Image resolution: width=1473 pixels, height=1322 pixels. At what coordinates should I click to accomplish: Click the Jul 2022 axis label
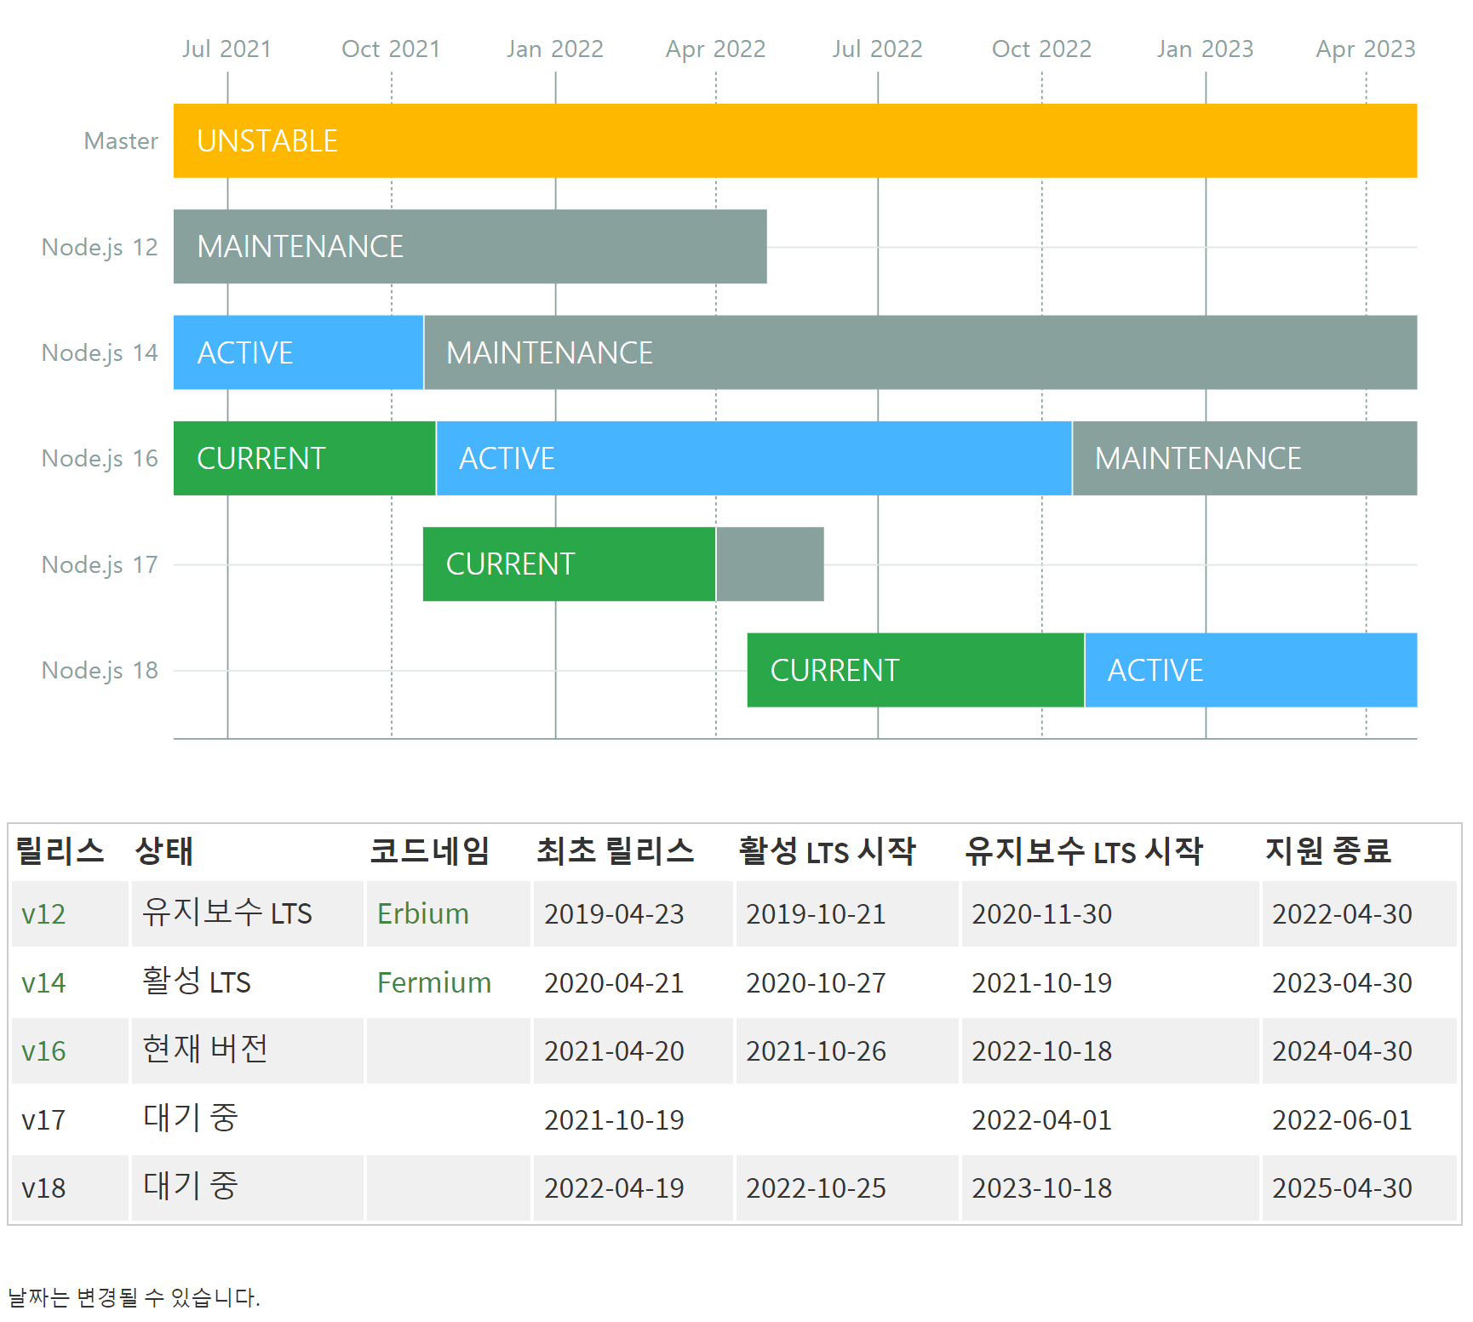pyautogui.click(x=877, y=49)
